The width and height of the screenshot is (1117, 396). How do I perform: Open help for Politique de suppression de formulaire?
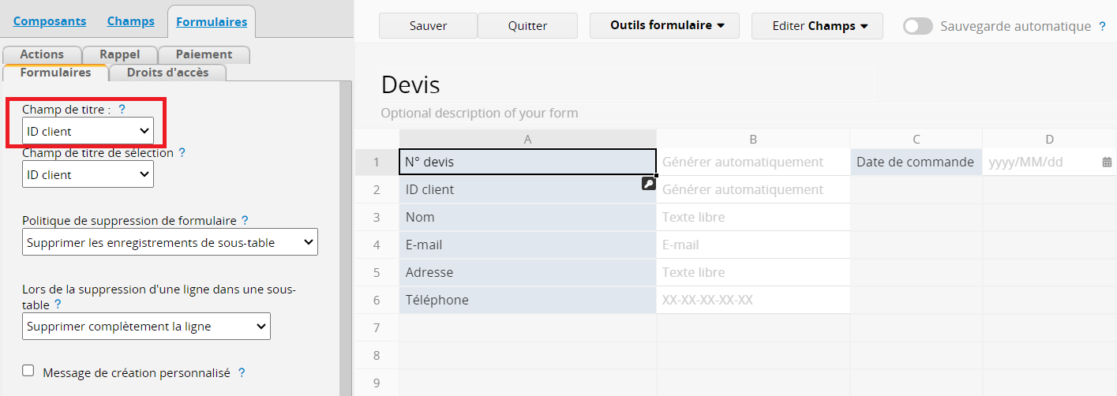(245, 221)
